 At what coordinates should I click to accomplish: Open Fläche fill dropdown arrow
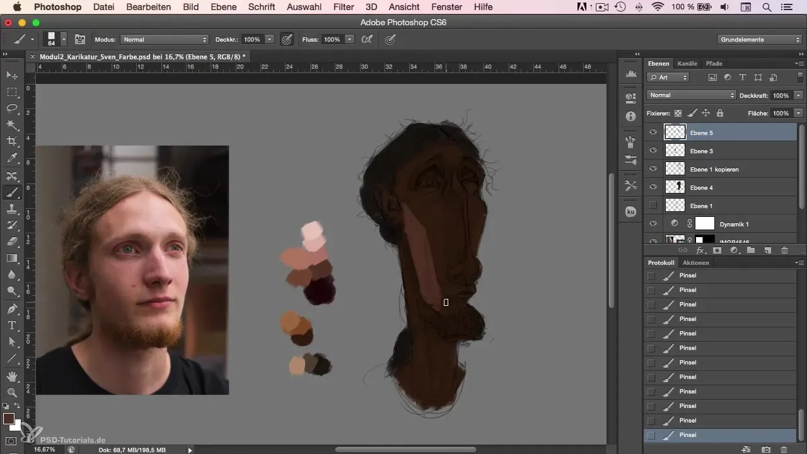click(x=799, y=113)
